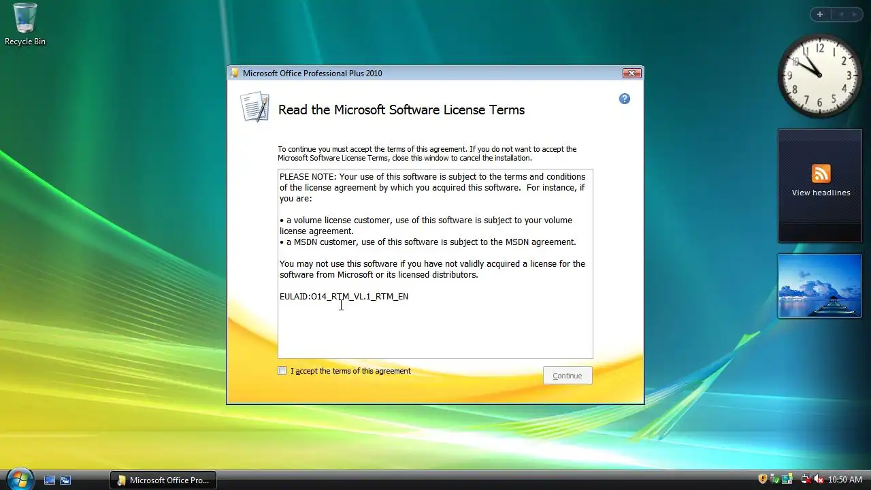
Task: Click the Windows Security shield tray icon
Action: [763, 480]
